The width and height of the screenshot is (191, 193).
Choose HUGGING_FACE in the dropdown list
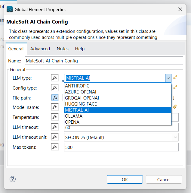[118, 104]
